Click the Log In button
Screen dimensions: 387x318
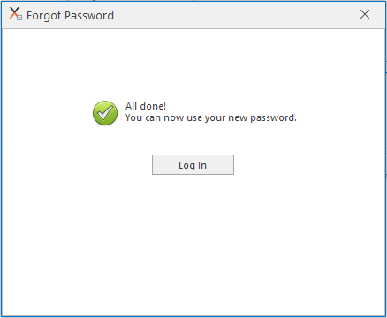click(193, 165)
